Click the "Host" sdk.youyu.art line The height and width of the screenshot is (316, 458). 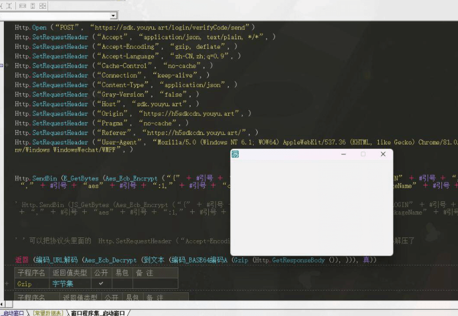point(107,104)
